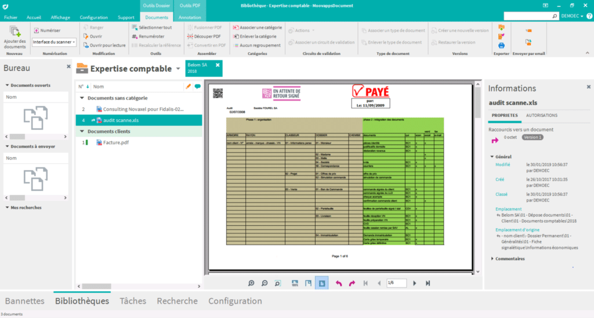Screen dimensions: 594x318
Task: Expand the Commentaires section
Action: tap(492, 259)
